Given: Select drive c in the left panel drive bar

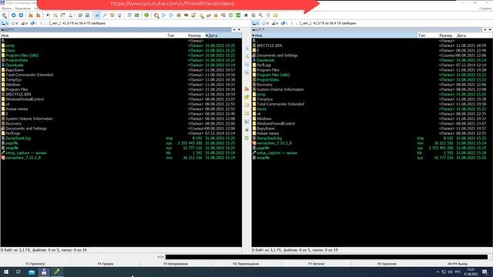Looking at the screenshot, I should [5, 23].
